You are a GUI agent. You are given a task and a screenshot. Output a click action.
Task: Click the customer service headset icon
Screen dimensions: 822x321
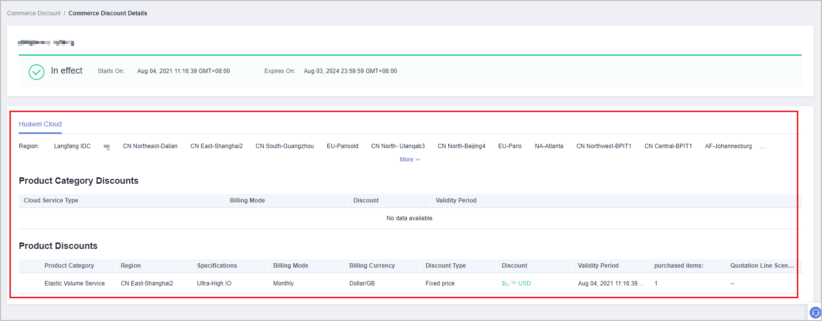[815, 313]
